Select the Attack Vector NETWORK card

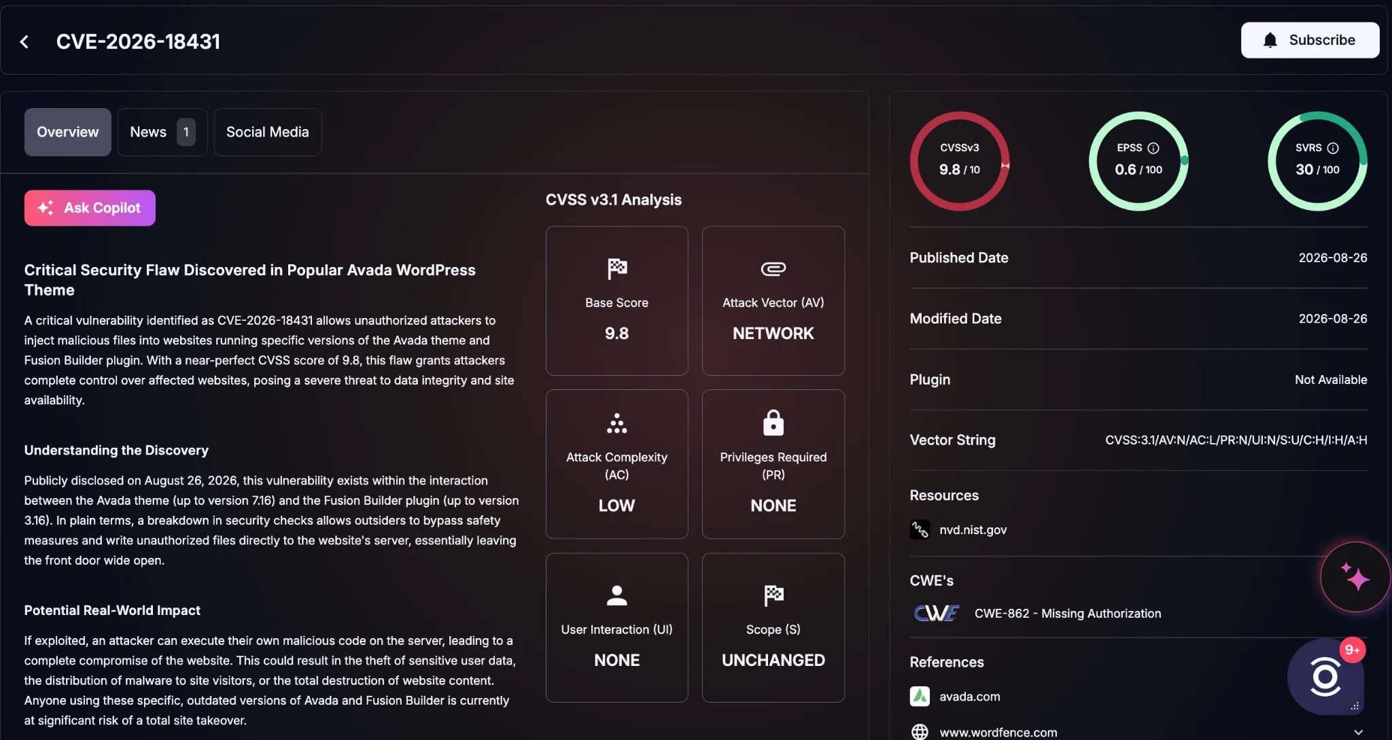click(773, 301)
